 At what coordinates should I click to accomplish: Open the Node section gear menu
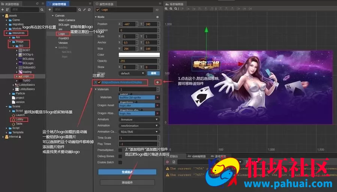157,17
